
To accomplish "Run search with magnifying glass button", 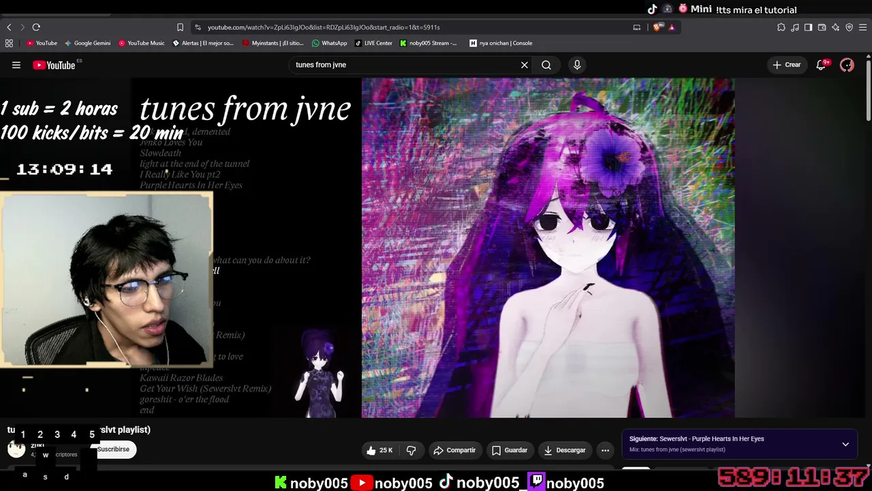I will [x=546, y=65].
